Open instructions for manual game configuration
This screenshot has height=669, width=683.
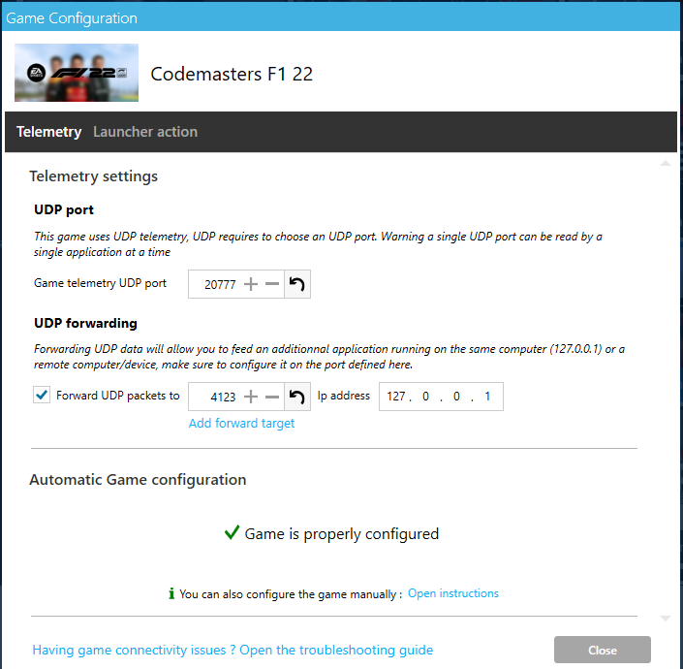coord(452,593)
